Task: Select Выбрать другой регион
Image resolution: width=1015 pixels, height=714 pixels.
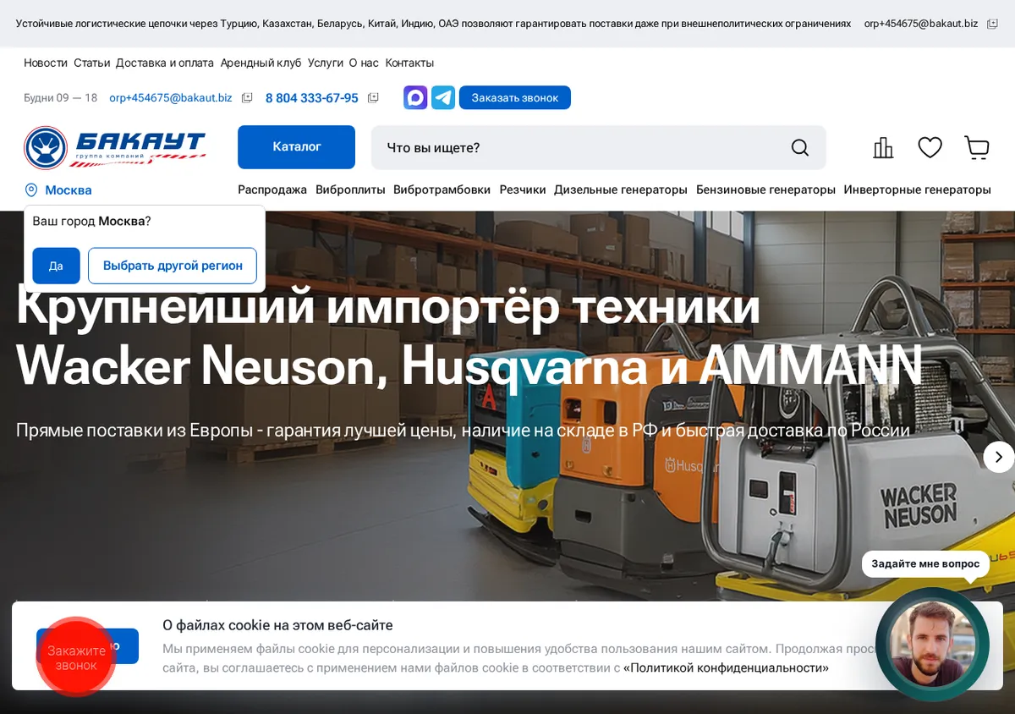Action: (x=173, y=266)
